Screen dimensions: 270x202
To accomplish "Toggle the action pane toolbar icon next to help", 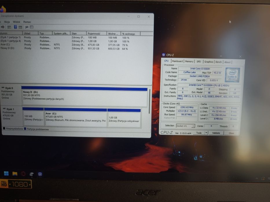I will tap(20, 27).
